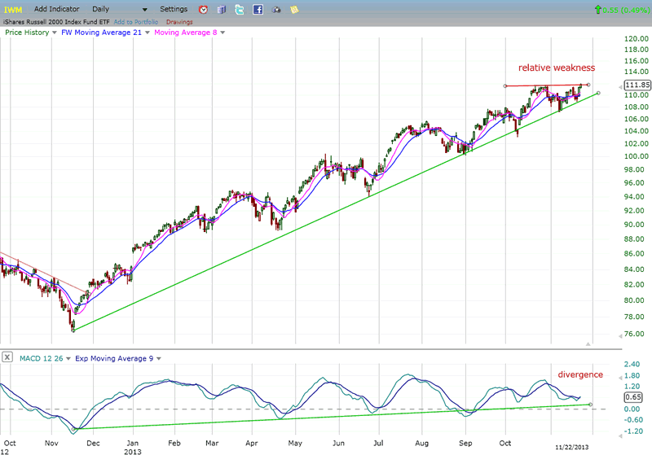Image resolution: width=652 pixels, height=455 pixels.
Task: Click the triangle marker beside 111.85 label
Action: pos(621,87)
